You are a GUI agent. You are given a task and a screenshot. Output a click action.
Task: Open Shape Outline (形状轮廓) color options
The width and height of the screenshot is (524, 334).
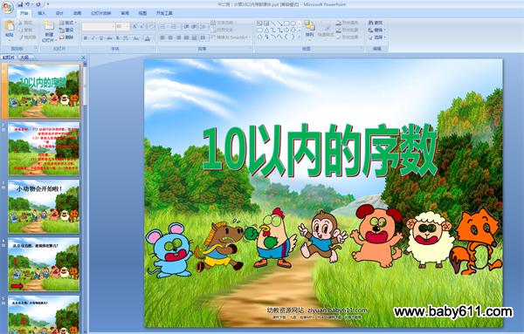pos(348,30)
